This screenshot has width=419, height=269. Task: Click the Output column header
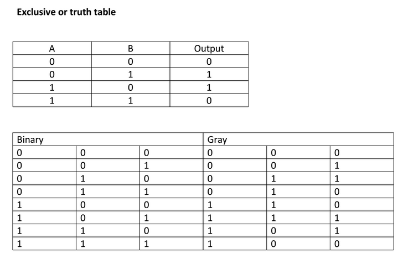209,48
